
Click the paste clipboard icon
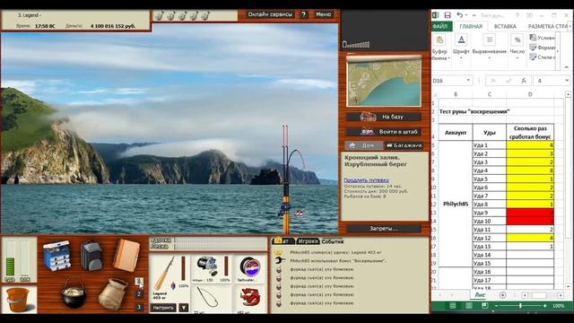coord(439,39)
